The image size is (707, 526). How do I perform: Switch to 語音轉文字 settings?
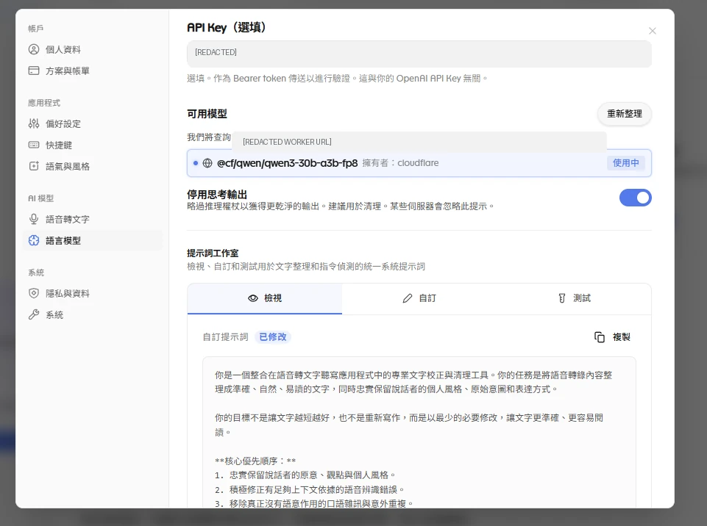click(x=93, y=219)
